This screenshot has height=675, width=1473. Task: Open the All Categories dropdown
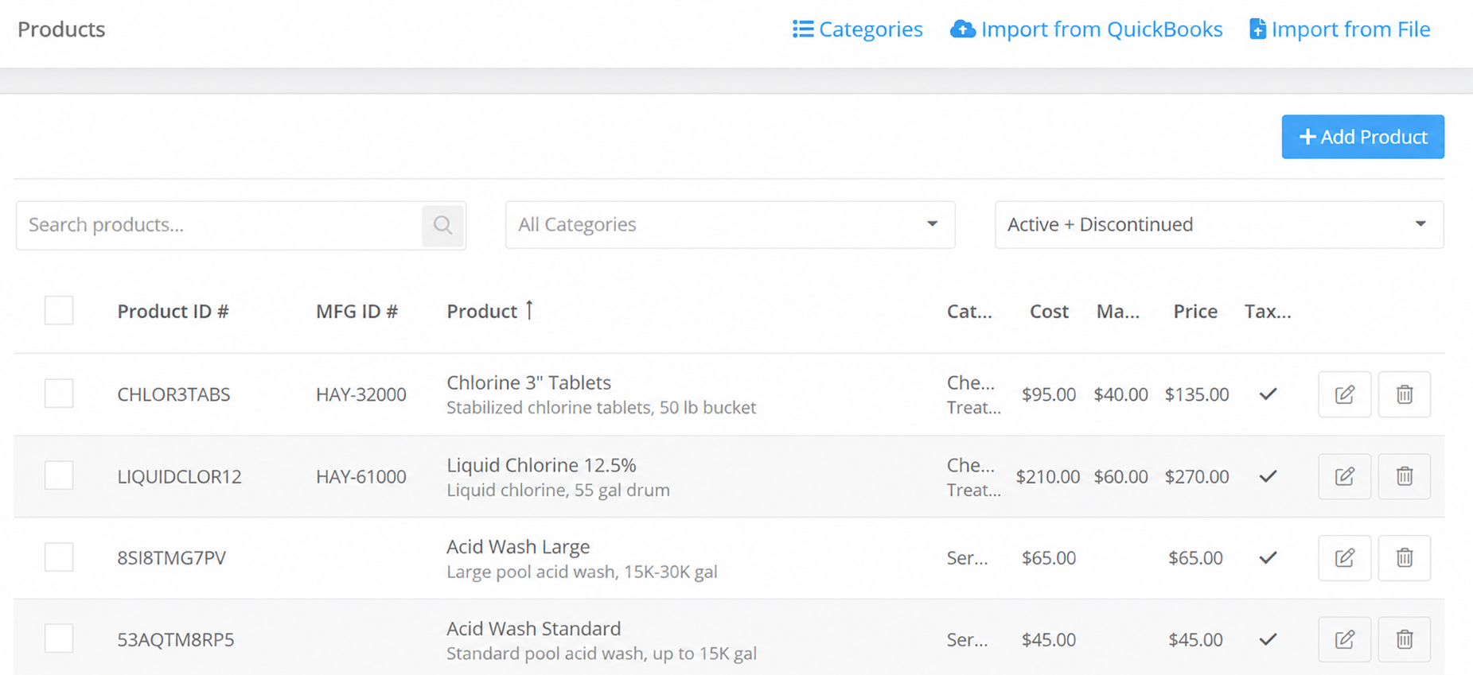[x=730, y=225]
